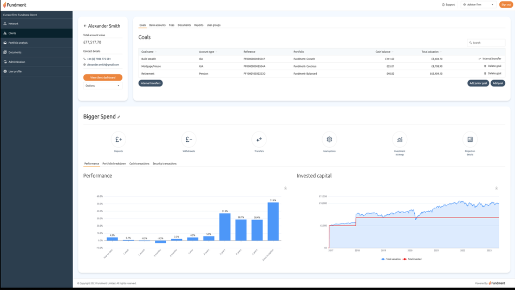515x290 pixels.
Task: Open the Transfers circle icon
Action: 259,140
